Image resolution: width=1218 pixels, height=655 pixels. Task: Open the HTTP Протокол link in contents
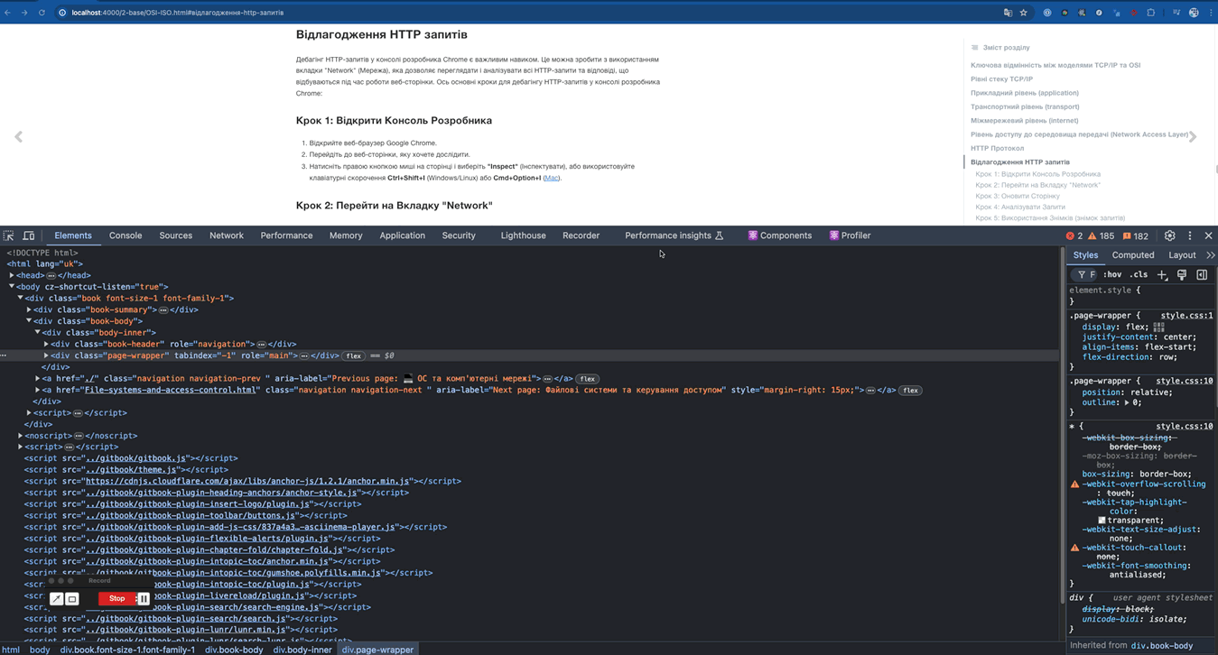997,148
